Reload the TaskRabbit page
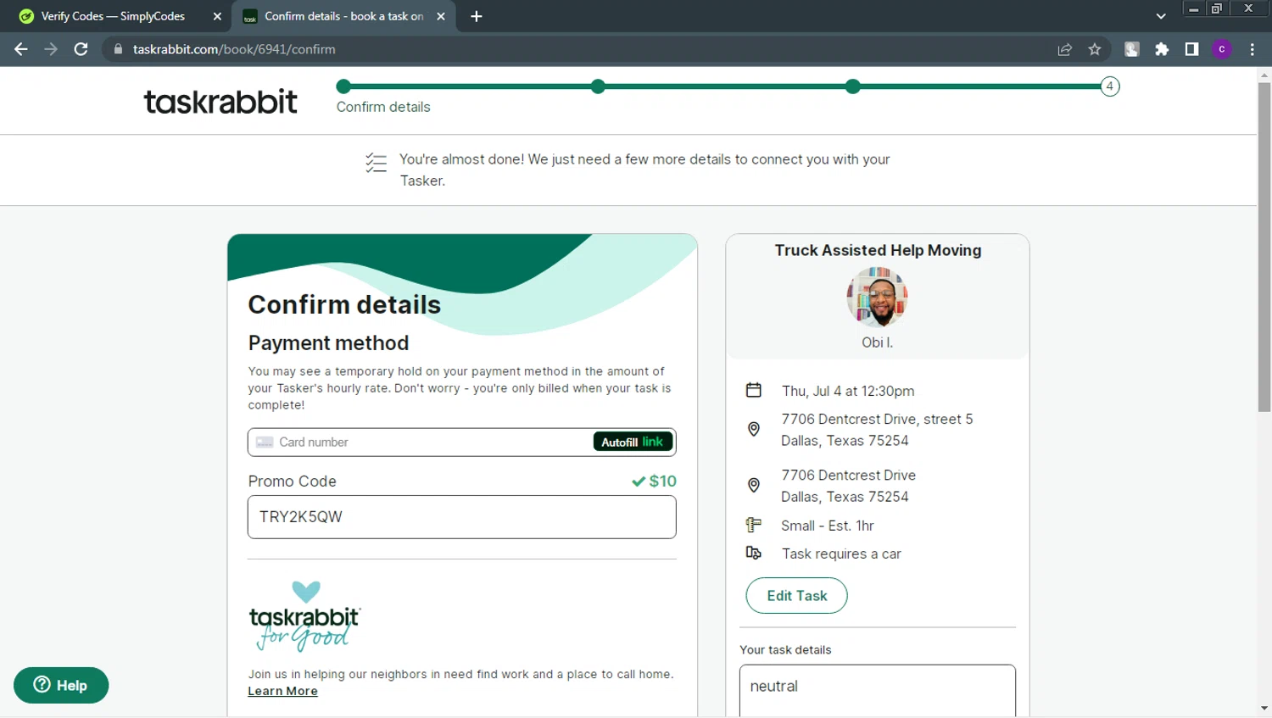Image resolution: width=1272 pixels, height=718 pixels. 81,49
